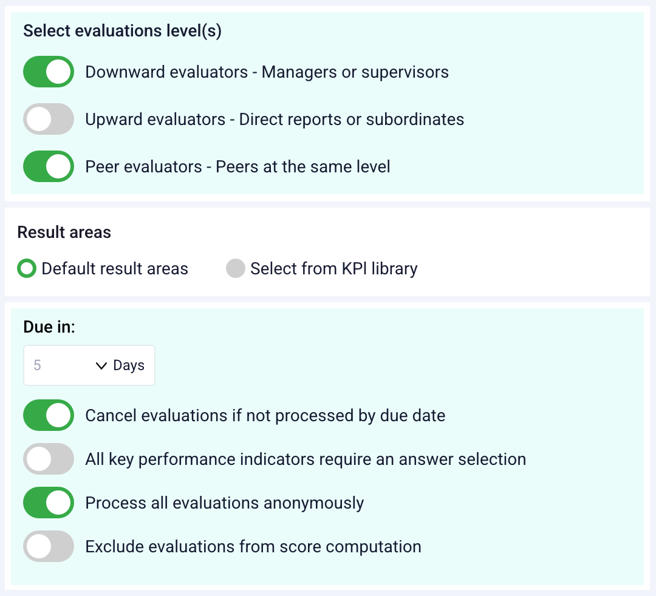The image size is (656, 596).
Task: Click the Peers at the same level label
Action: coord(302,166)
